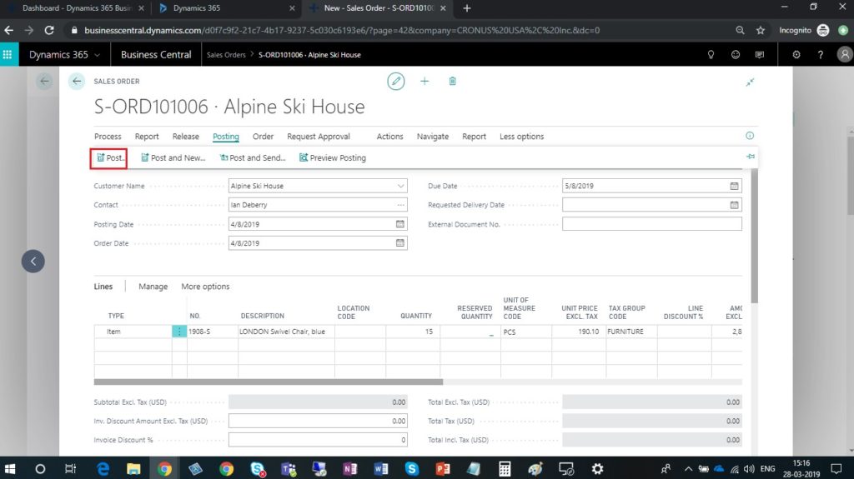Expand the Dynamics 365 app menu chevron

98,55
